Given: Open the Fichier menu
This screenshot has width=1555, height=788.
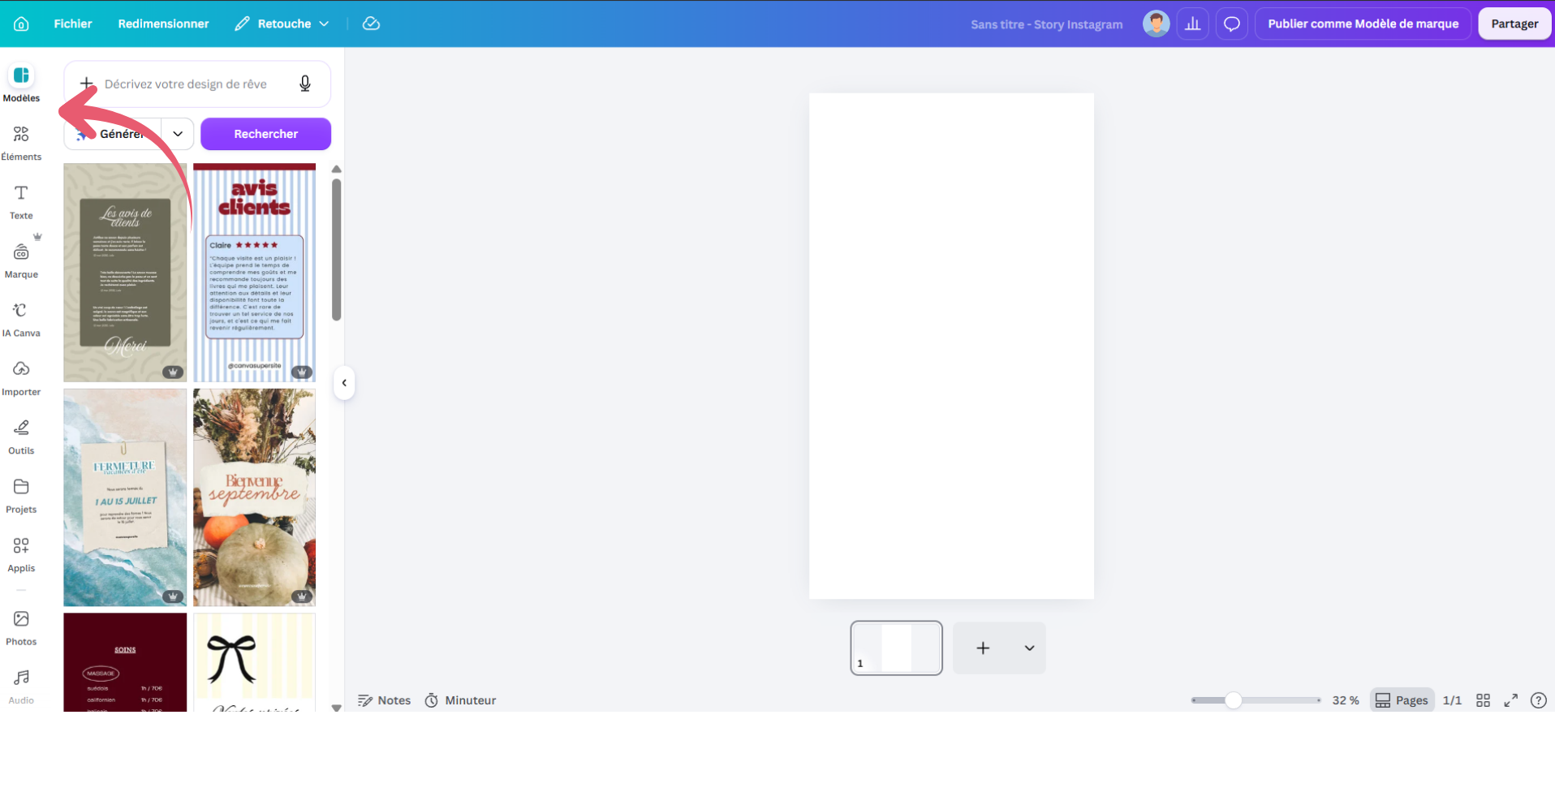Looking at the screenshot, I should (x=73, y=24).
